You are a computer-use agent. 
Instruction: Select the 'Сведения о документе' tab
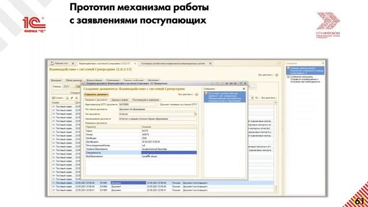click(96, 100)
